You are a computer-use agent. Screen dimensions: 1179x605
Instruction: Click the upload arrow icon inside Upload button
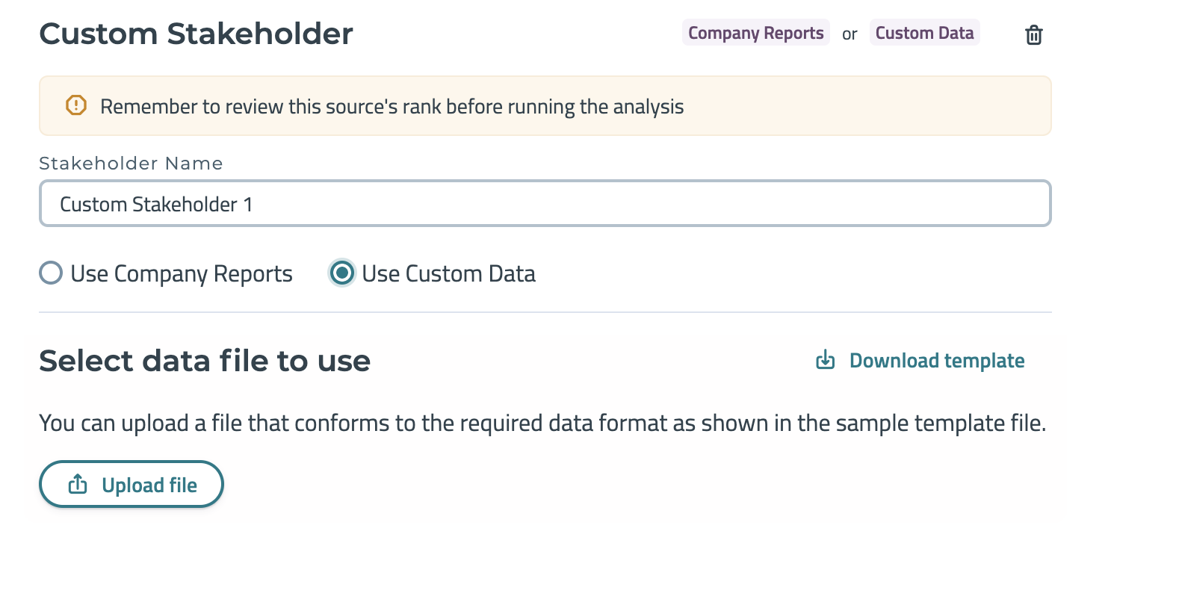point(78,485)
